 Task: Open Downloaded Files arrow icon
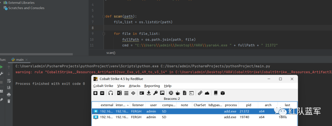[x=149, y=93]
